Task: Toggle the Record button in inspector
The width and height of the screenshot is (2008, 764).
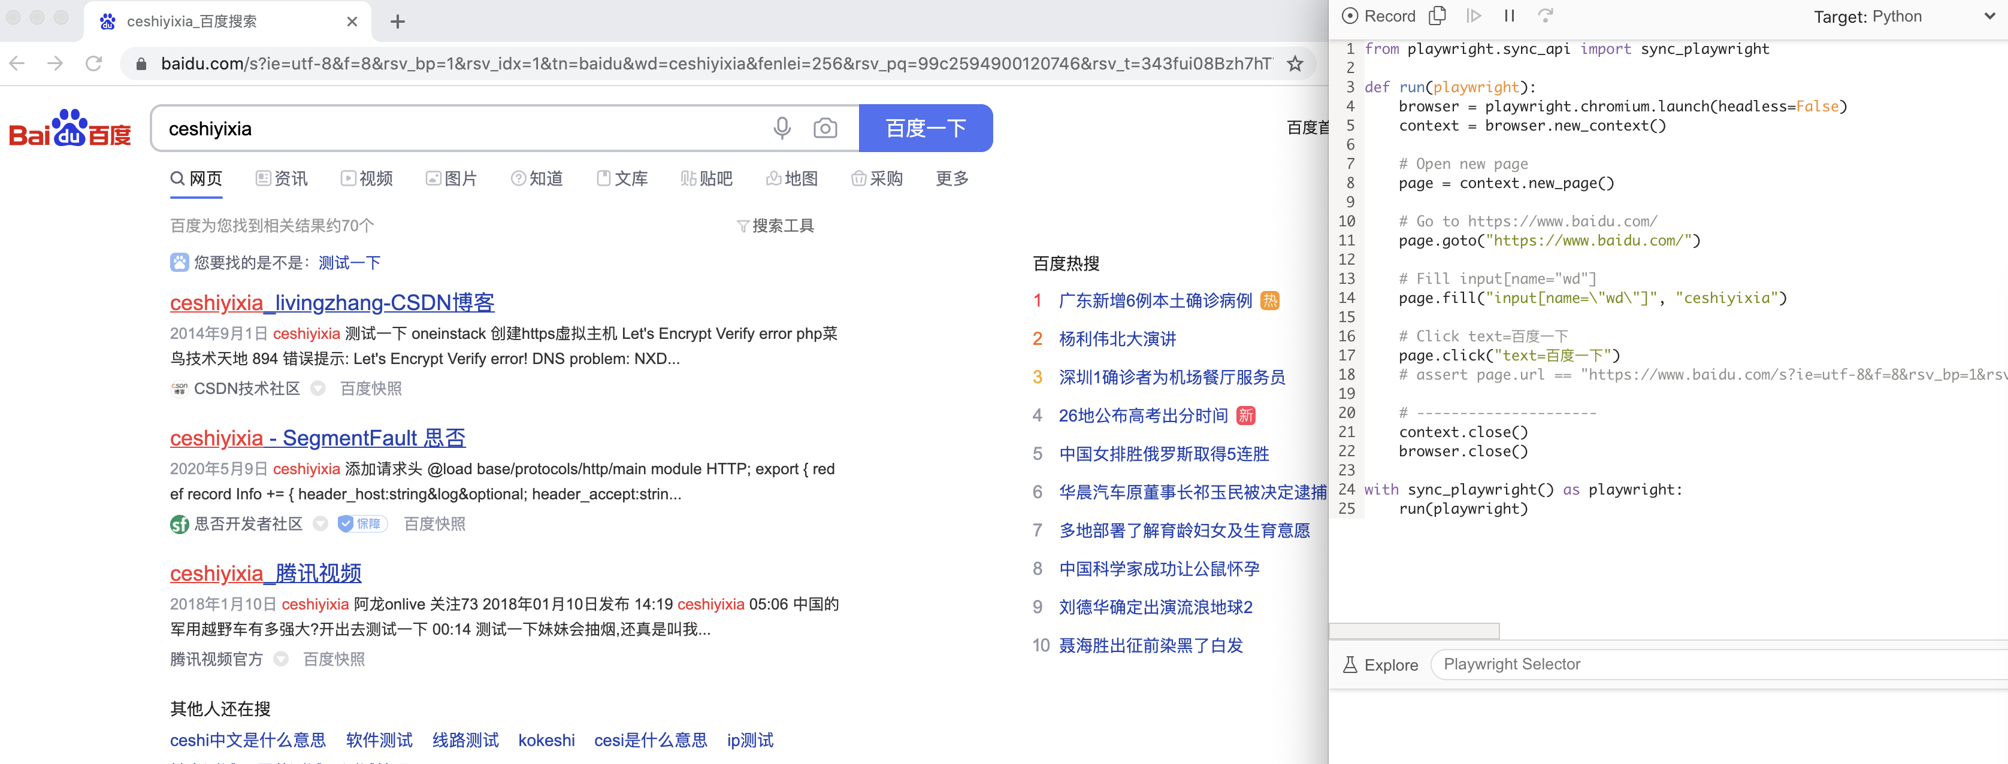Action: pyautogui.click(x=1378, y=16)
